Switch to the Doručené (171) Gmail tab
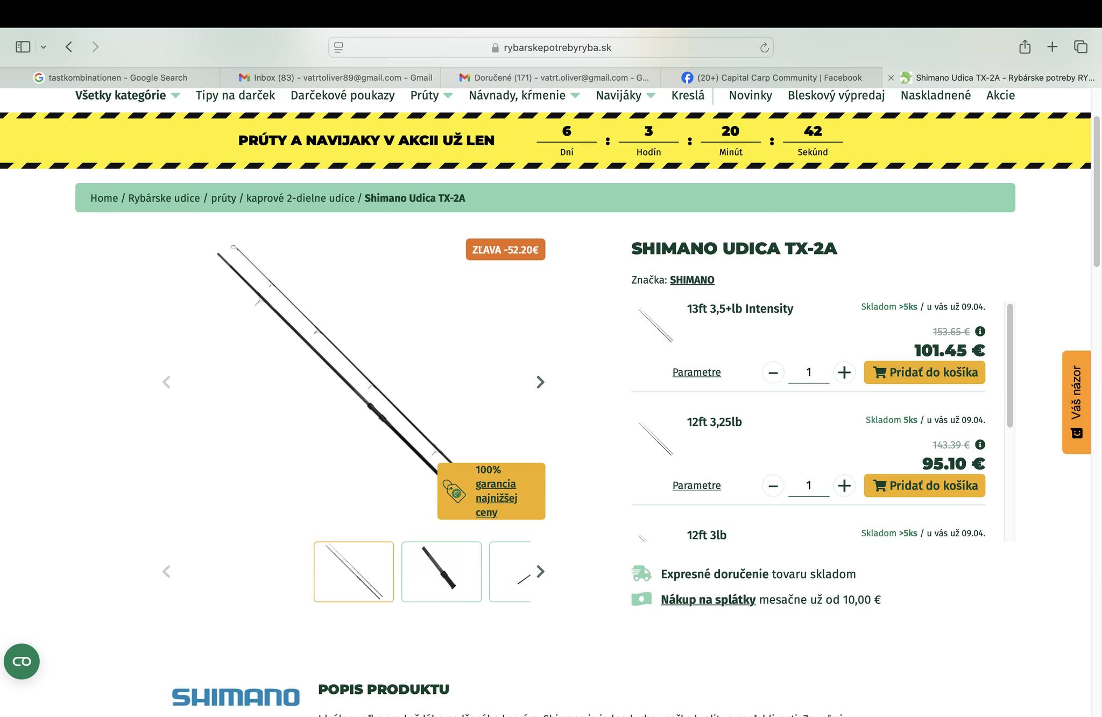Image resolution: width=1102 pixels, height=717 pixels. tap(550, 78)
